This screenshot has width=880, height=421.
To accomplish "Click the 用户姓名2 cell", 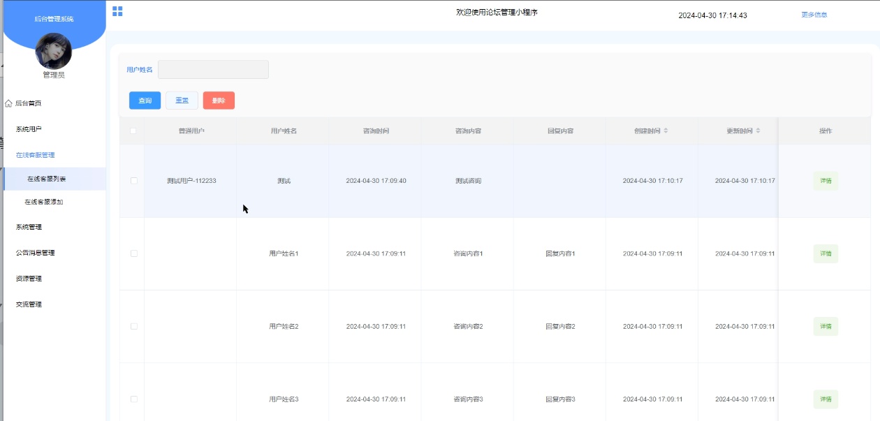I will tap(284, 326).
